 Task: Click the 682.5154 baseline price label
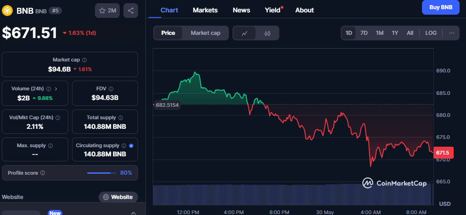(x=167, y=105)
